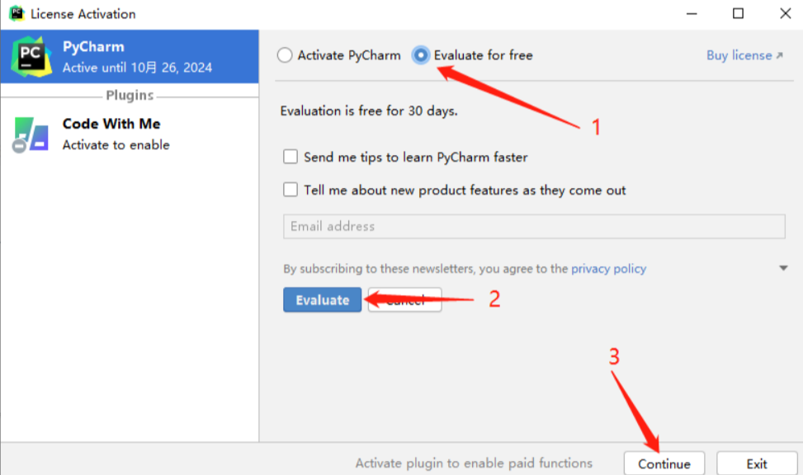The width and height of the screenshot is (803, 475).
Task: Click the PyCharm title bar app icon
Action: pos(17,13)
